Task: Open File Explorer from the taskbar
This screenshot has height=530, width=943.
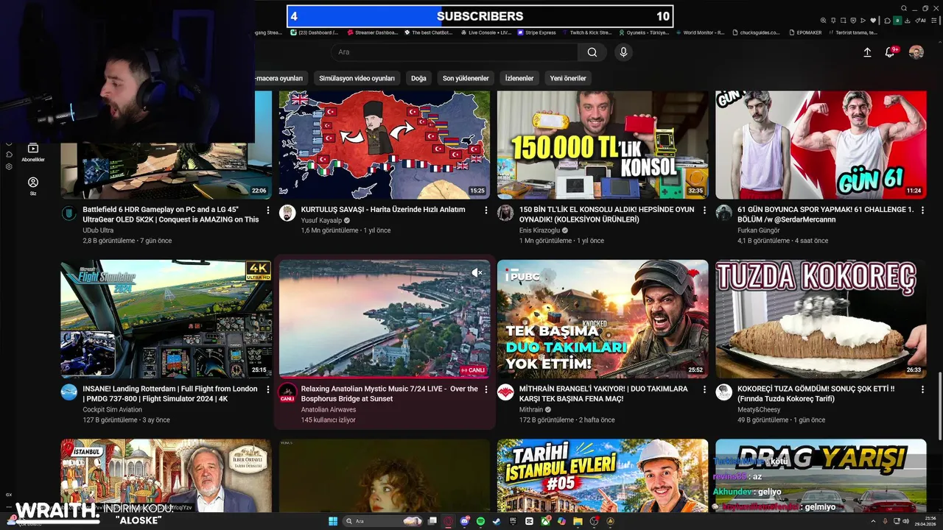Action: point(578,521)
